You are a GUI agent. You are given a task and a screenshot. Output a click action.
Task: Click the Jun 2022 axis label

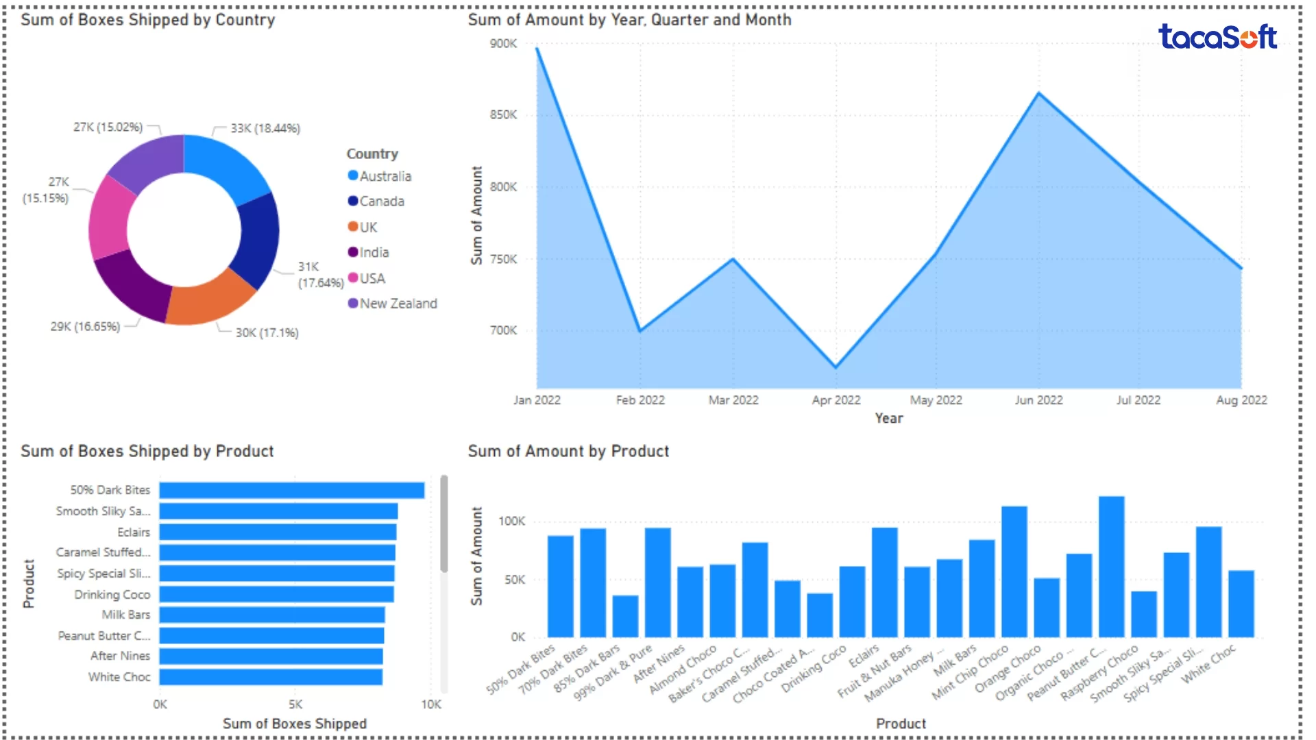1039,400
